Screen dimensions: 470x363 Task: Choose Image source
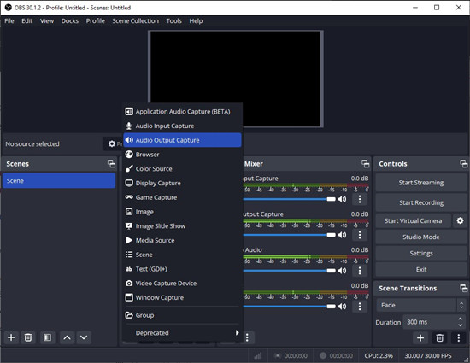[x=182, y=212]
